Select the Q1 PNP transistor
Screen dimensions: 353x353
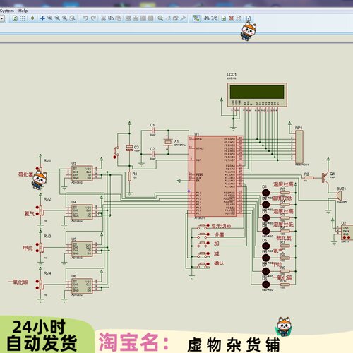(325, 177)
